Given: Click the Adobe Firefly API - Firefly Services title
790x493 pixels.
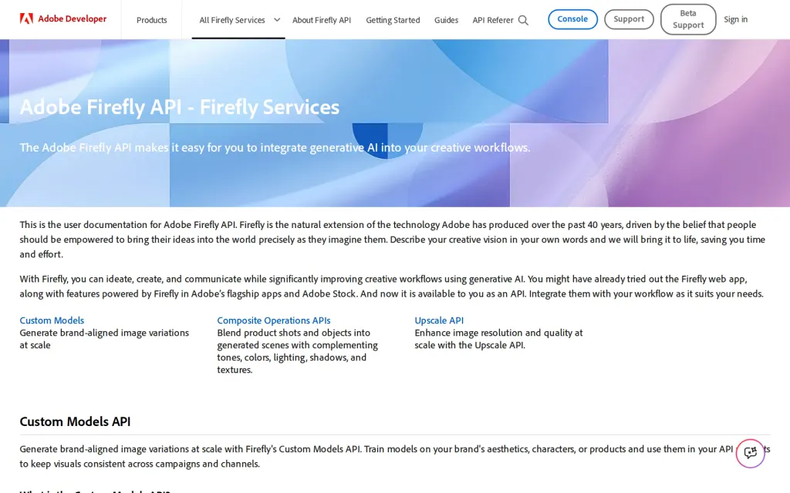Looking at the screenshot, I should 179,106.
